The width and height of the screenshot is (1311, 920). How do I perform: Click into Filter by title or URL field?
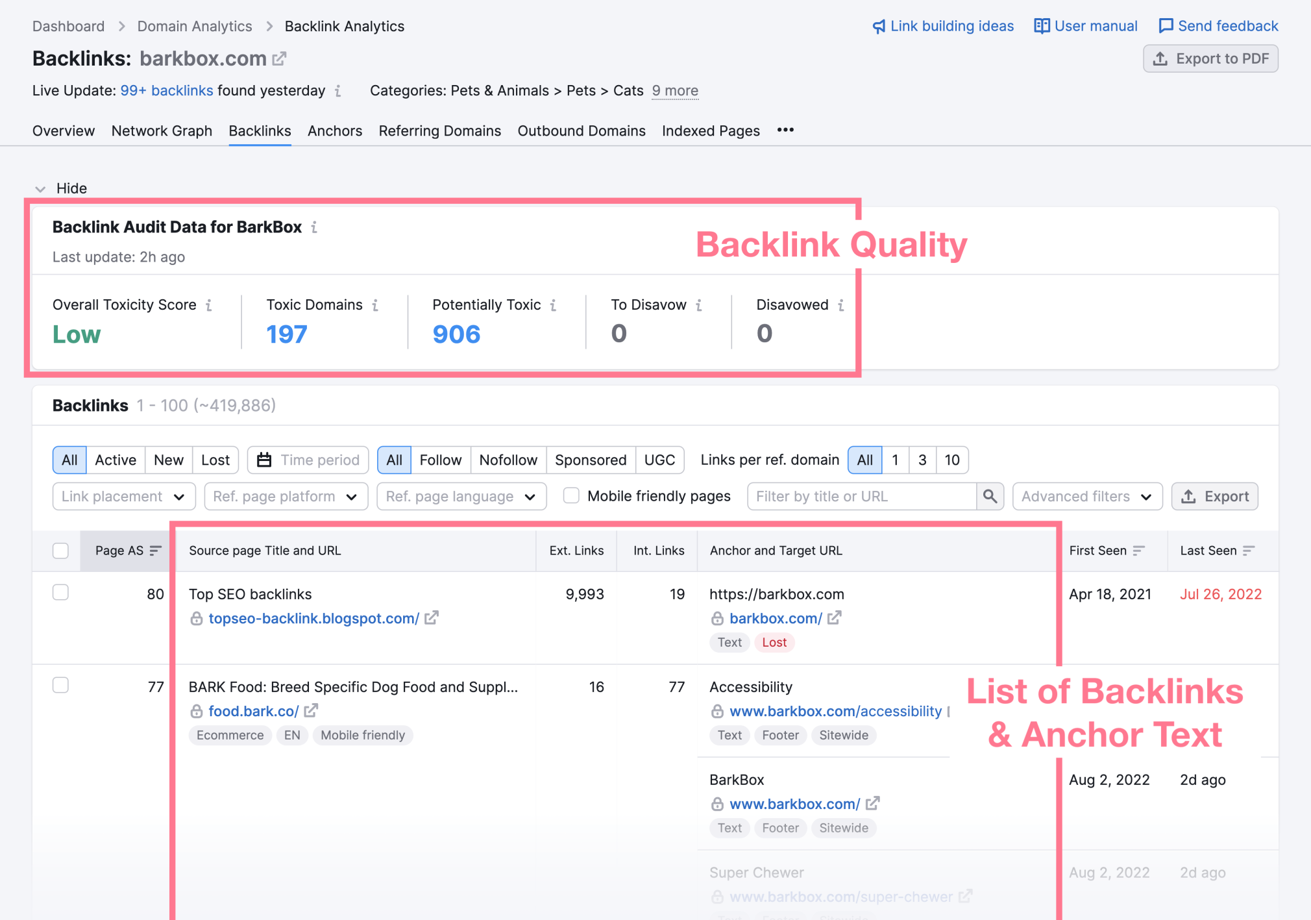click(862, 497)
